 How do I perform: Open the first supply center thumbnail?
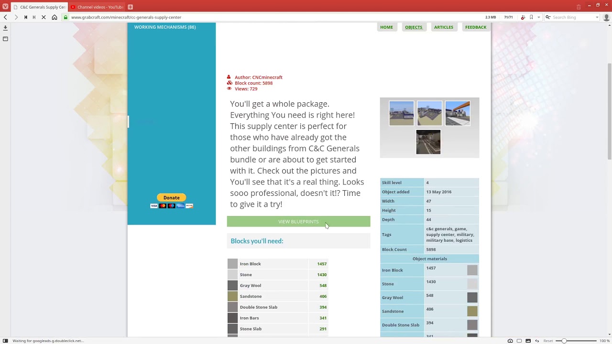(x=402, y=113)
